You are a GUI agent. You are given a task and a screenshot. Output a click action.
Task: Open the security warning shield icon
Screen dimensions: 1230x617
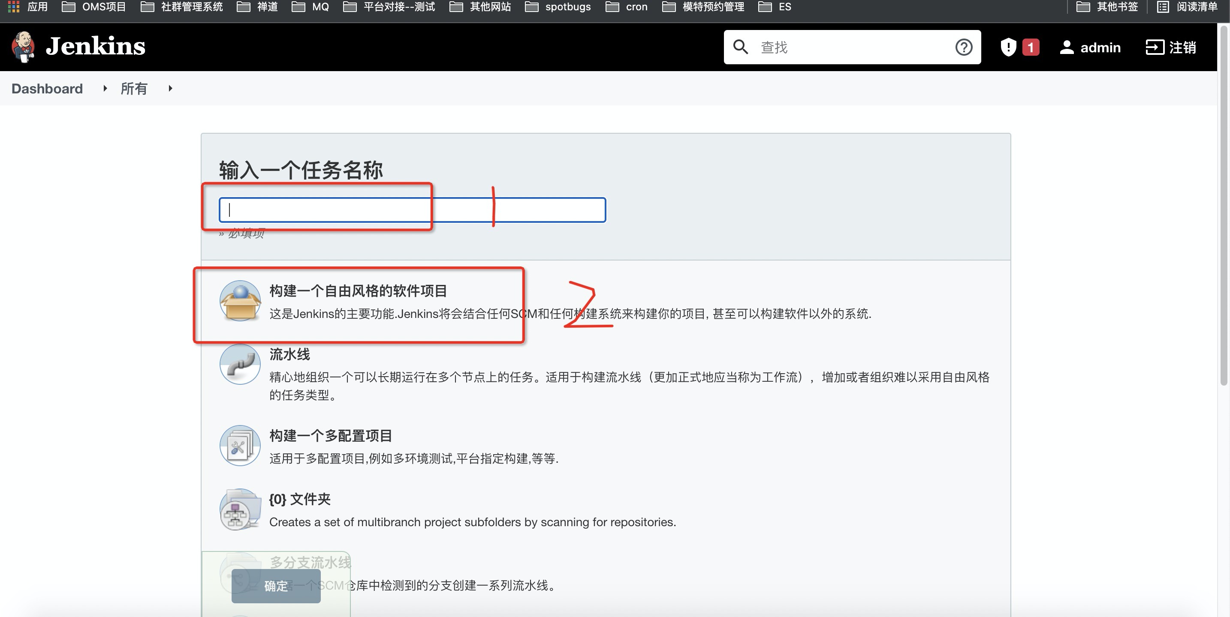1008,47
